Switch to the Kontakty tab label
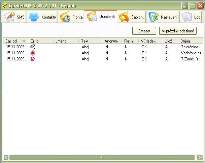 48,17
